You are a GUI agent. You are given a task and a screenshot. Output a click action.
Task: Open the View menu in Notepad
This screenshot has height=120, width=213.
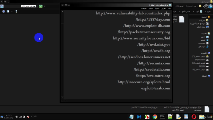tap(150, 8)
